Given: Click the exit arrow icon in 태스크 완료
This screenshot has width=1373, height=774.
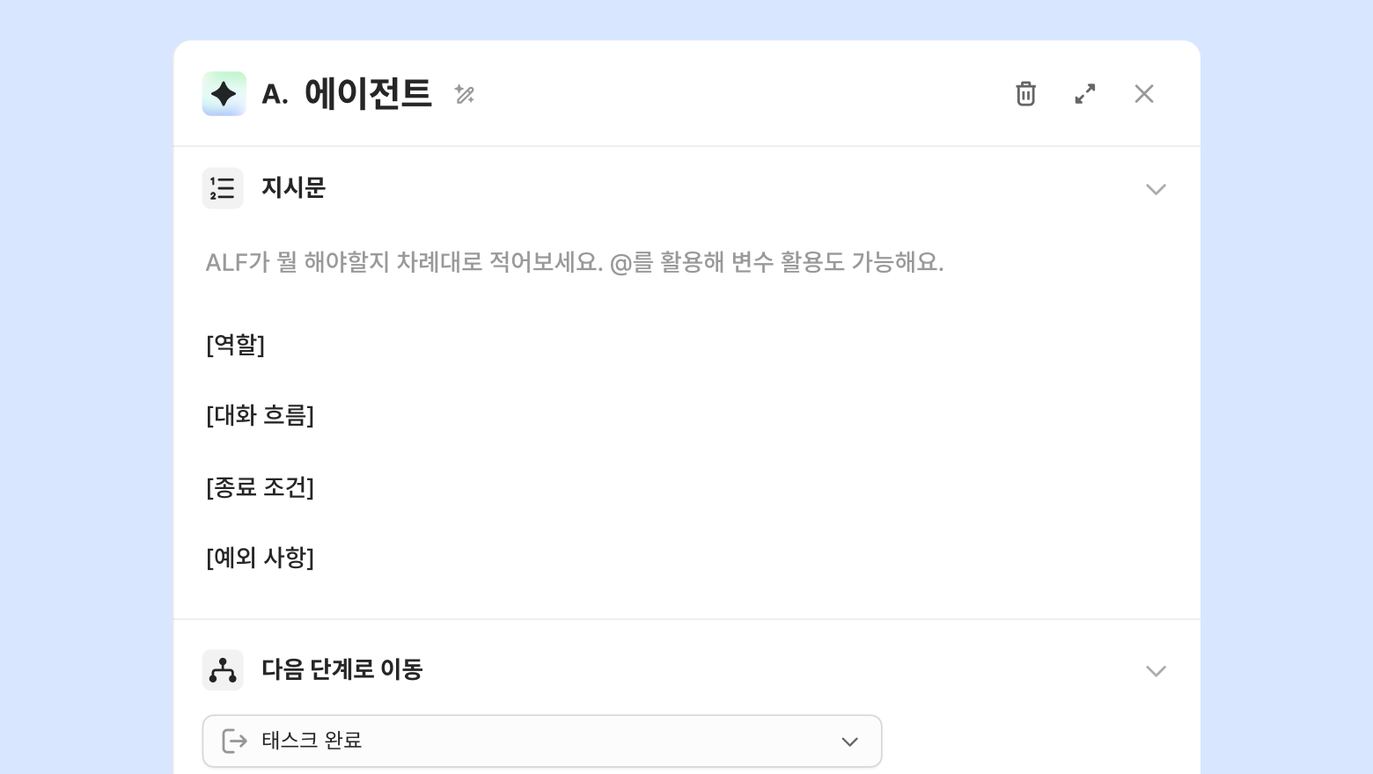Looking at the screenshot, I should 234,741.
